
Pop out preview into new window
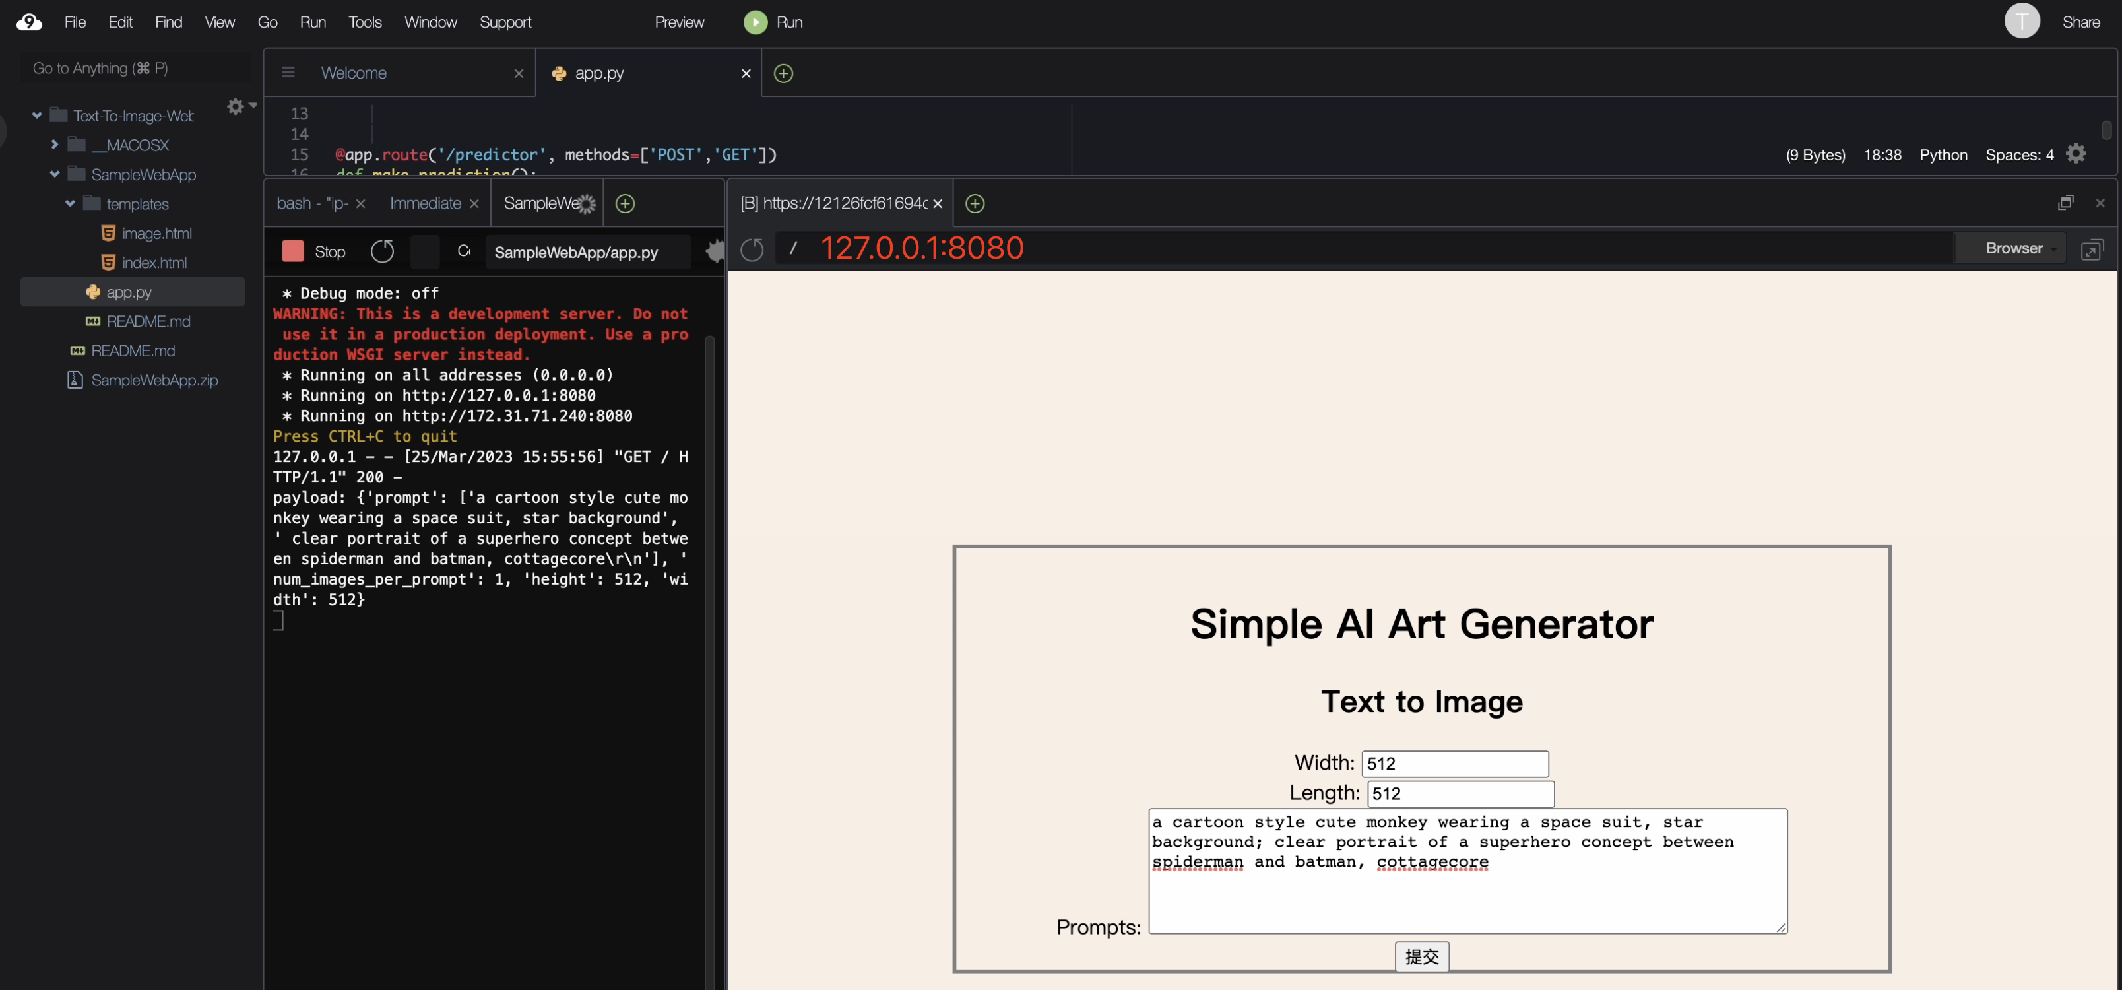tap(2092, 249)
